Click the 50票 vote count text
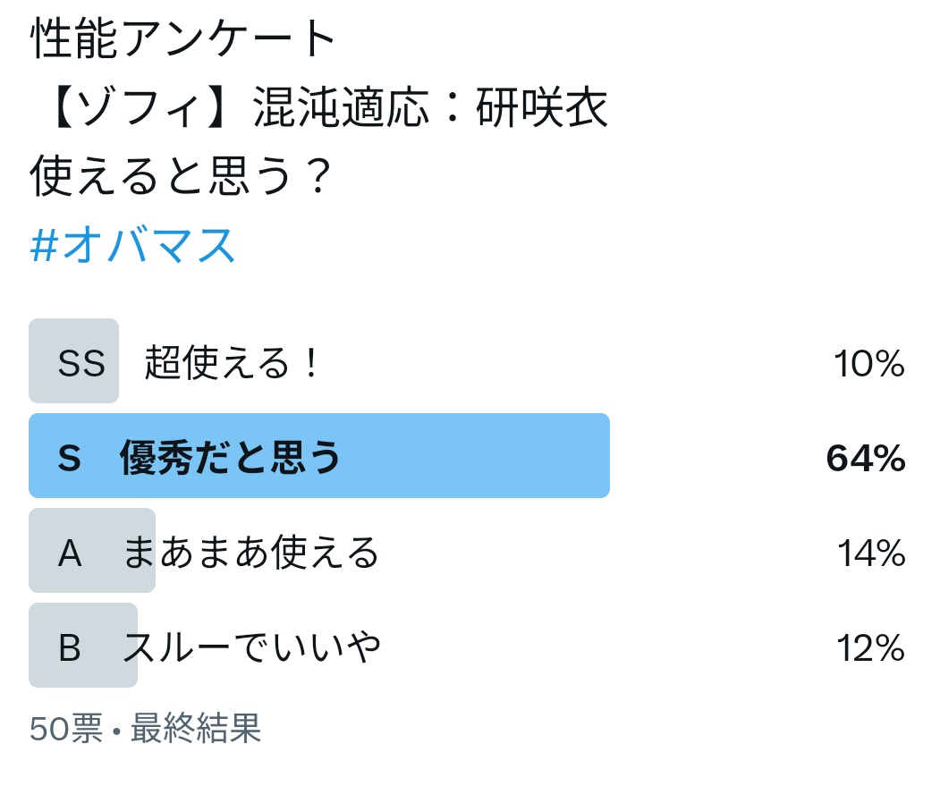The image size is (940, 786). [x=66, y=729]
